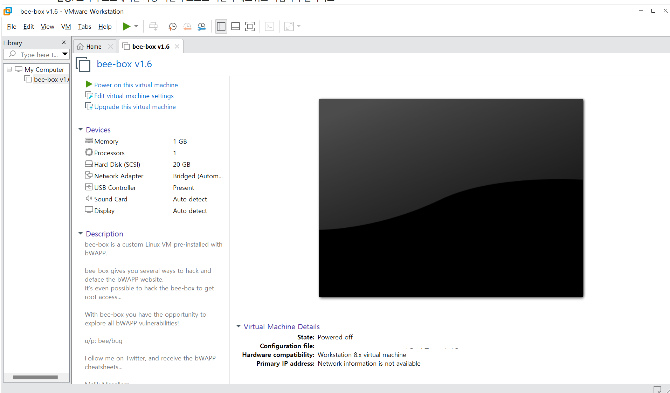The height and width of the screenshot is (393, 670).
Task: Toggle the thumbnail bar view button
Action: [235, 26]
